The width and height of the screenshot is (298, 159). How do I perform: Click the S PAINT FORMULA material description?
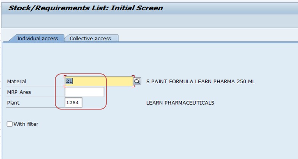[x=200, y=81]
